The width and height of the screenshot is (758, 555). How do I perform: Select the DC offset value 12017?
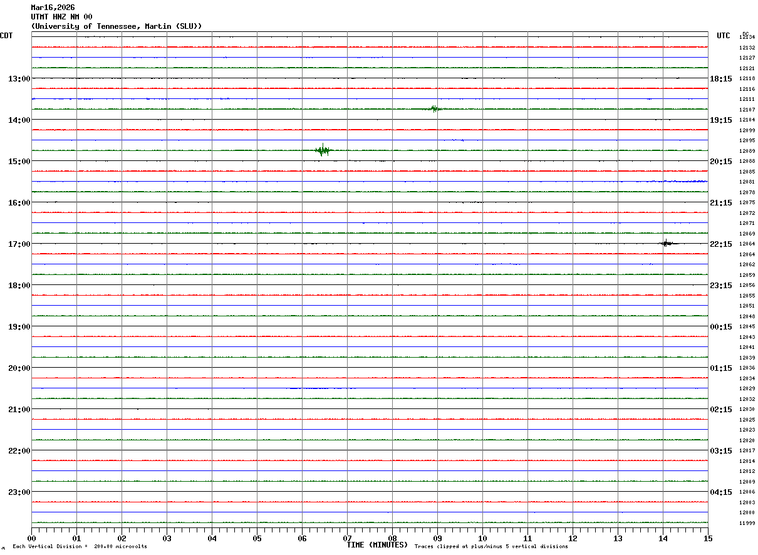[x=747, y=450]
